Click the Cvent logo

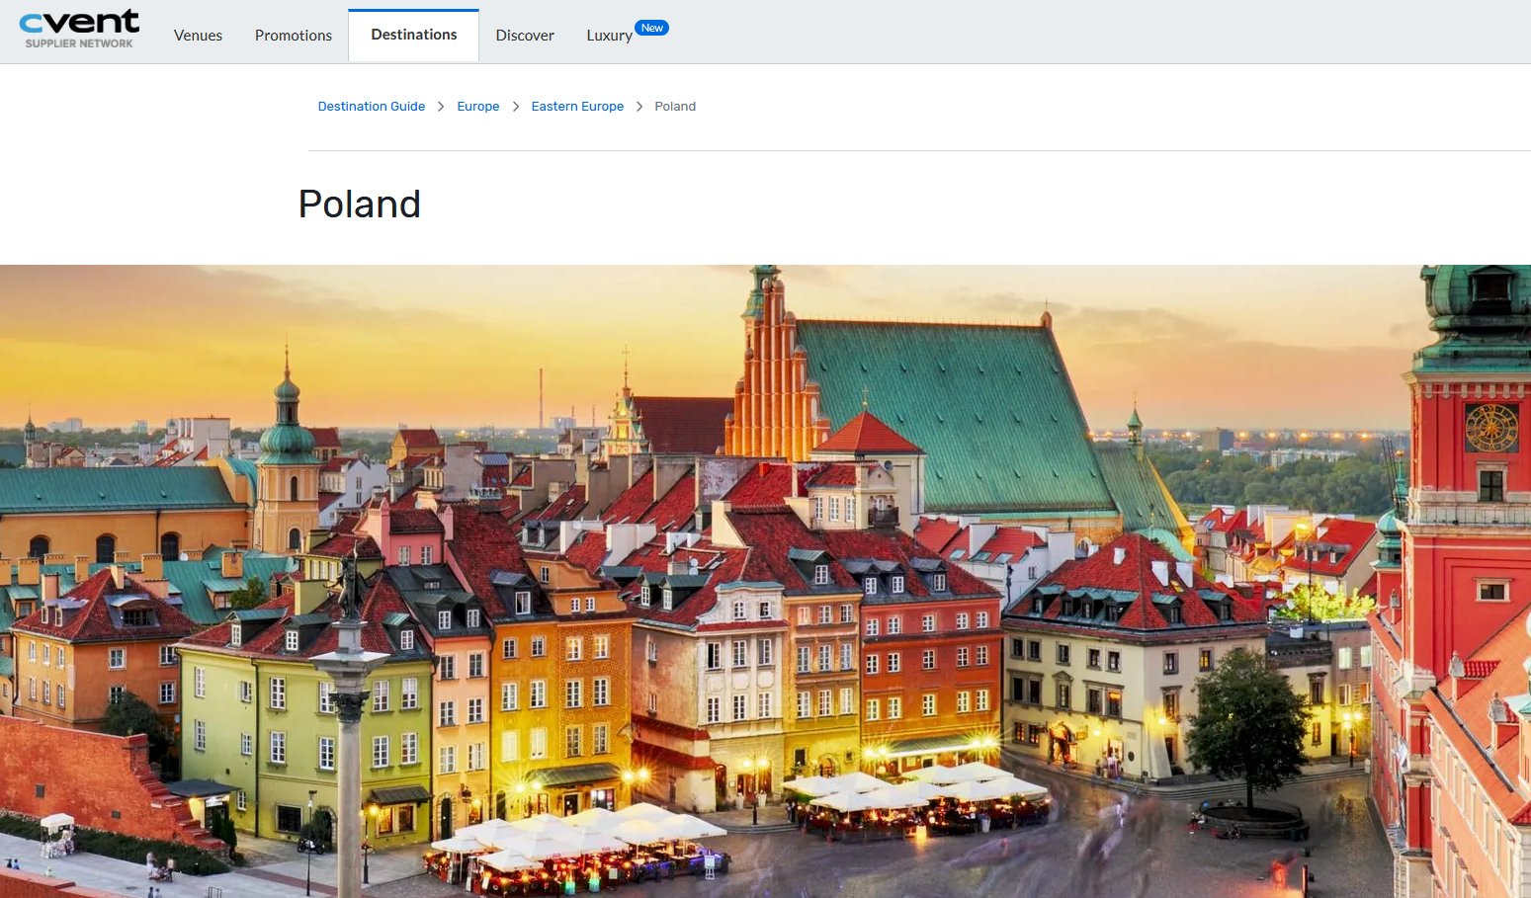click(79, 22)
